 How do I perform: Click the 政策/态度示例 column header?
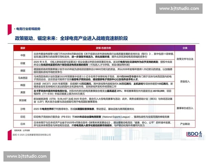pyautogui.click(x=103, y=48)
